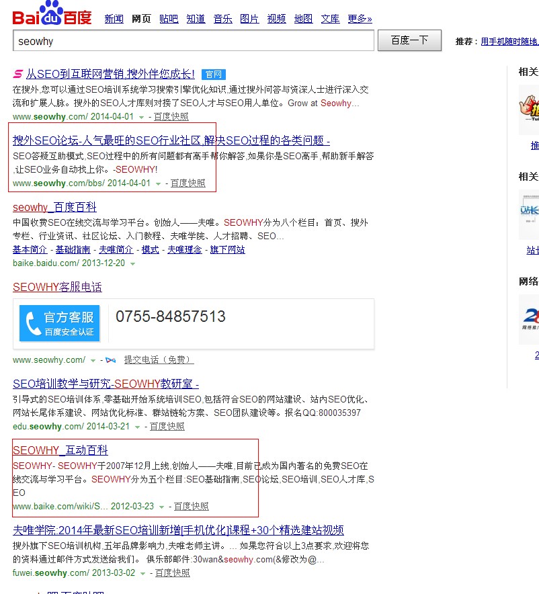Open the seowhy_百度百科 result
This screenshot has width=539, height=594.
pyautogui.click(x=54, y=207)
